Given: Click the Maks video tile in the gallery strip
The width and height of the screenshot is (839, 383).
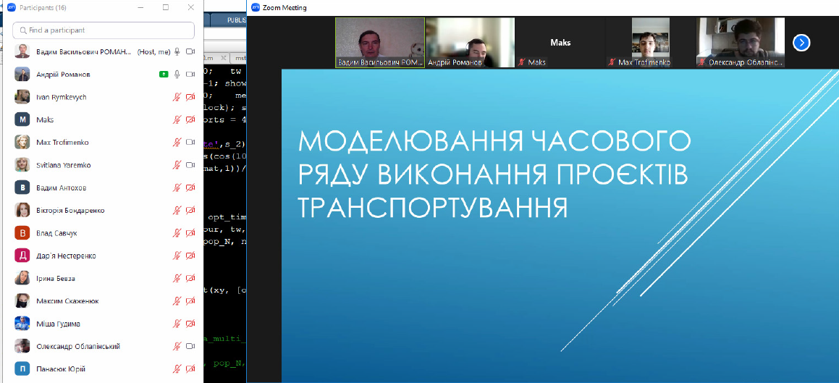Looking at the screenshot, I should [x=560, y=42].
